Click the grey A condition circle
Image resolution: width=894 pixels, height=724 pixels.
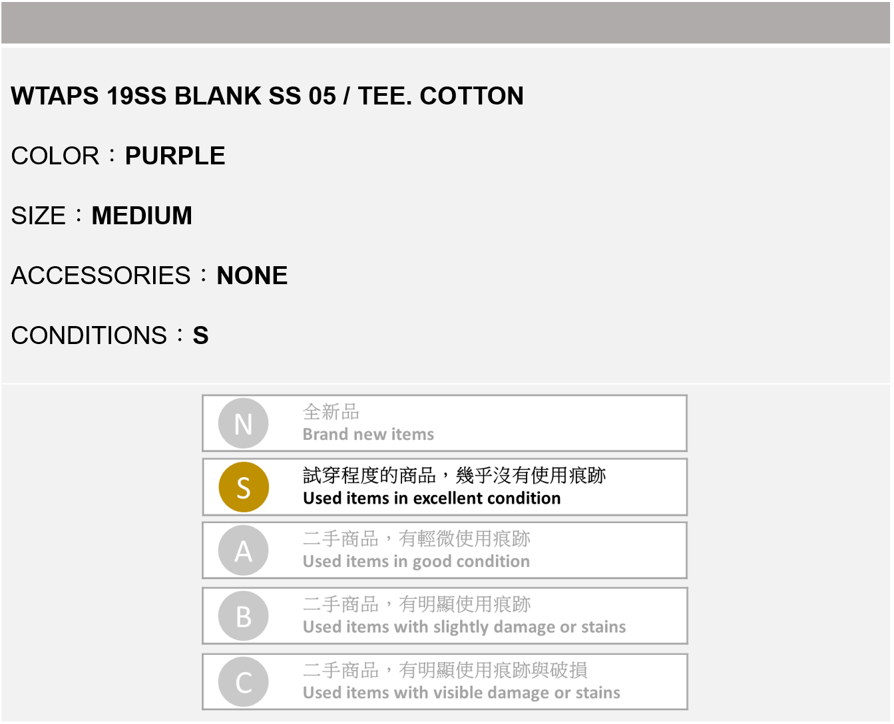pyautogui.click(x=244, y=550)
